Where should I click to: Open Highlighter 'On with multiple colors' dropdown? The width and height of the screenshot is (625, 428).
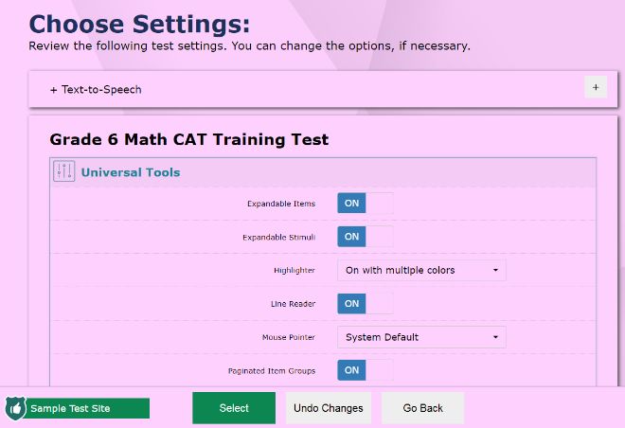pos(421,270)
